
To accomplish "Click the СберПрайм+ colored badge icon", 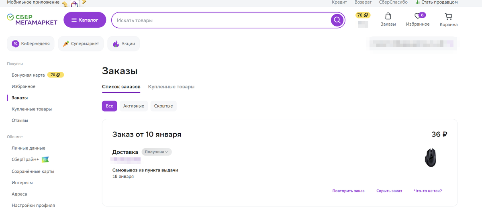I will pos(45,159).
